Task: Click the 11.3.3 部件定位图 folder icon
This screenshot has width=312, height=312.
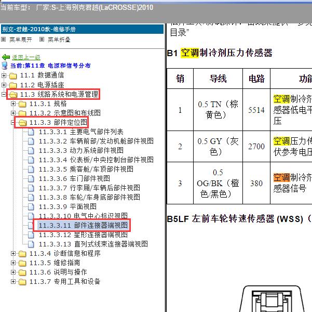Action: tap(22, 123)
